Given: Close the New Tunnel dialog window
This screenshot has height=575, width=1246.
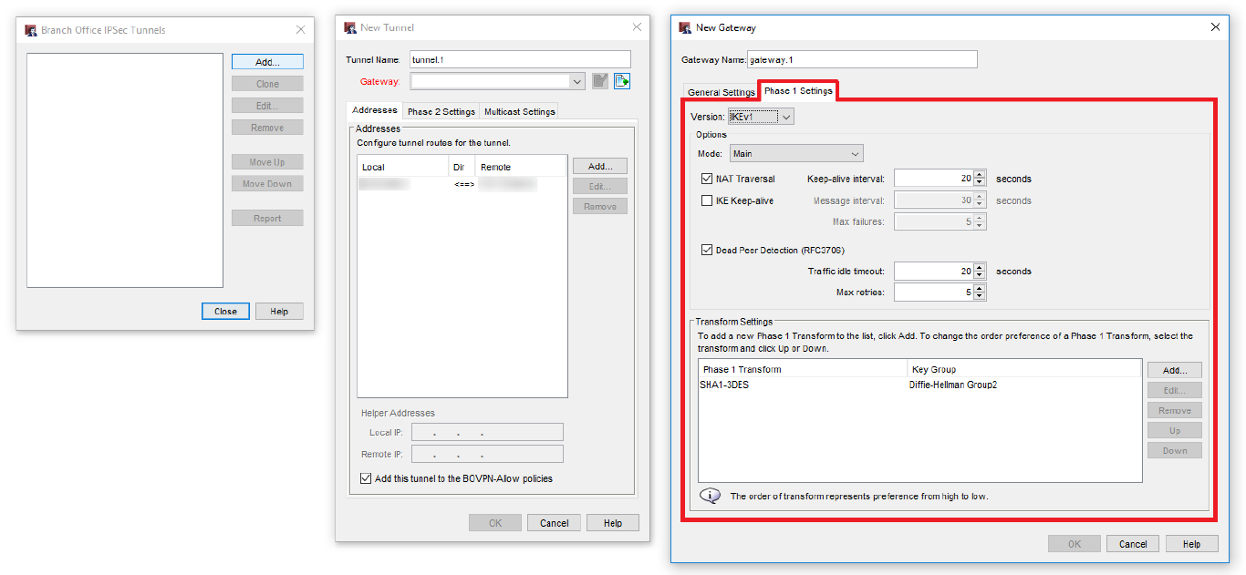Looking at the screenshot, I should [x=637, y=27].
